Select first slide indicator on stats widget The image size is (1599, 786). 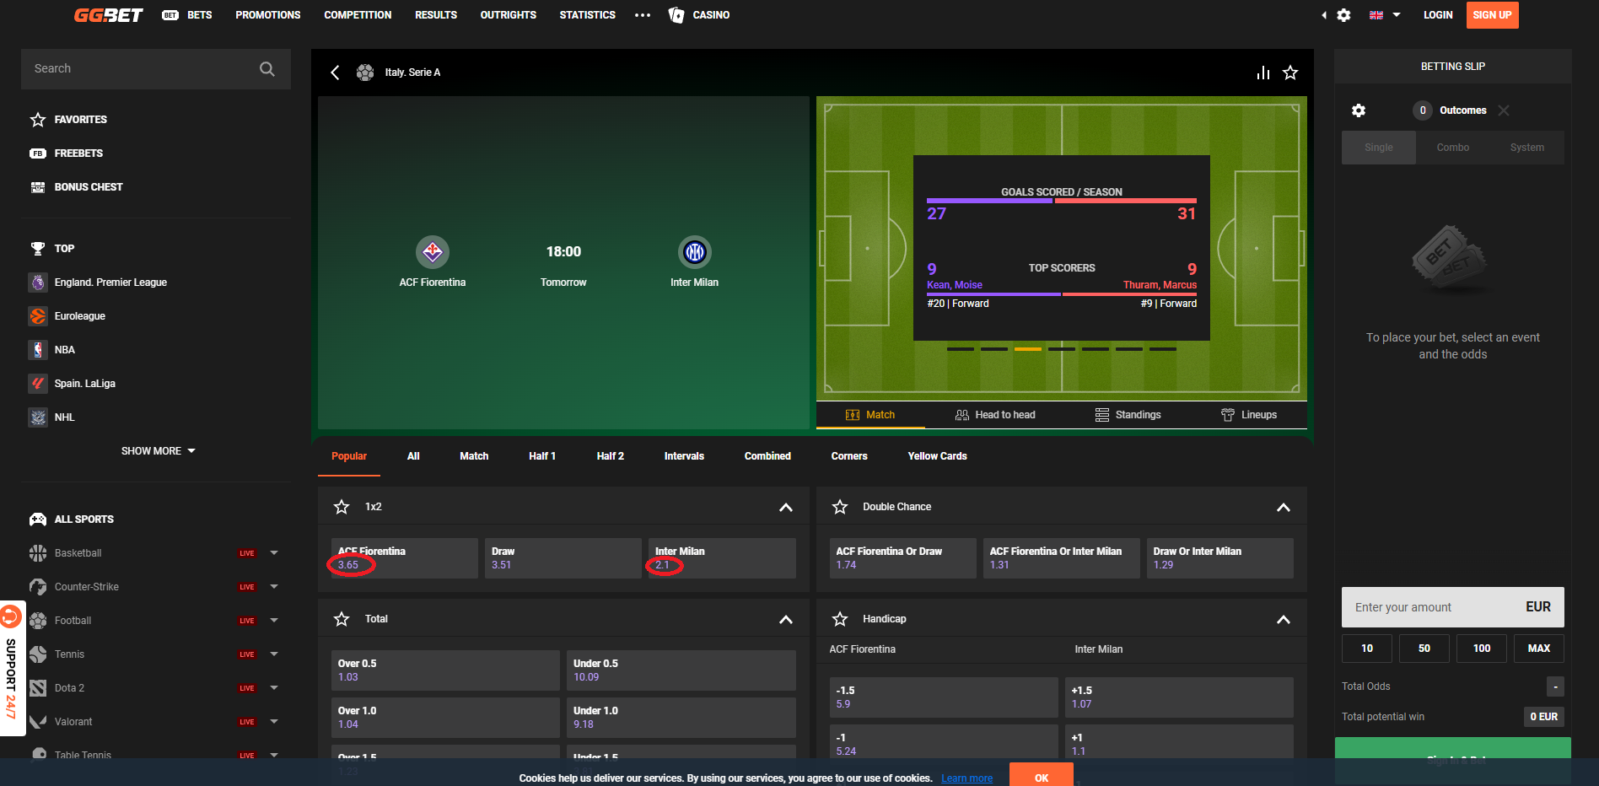(x=961, y=349)
